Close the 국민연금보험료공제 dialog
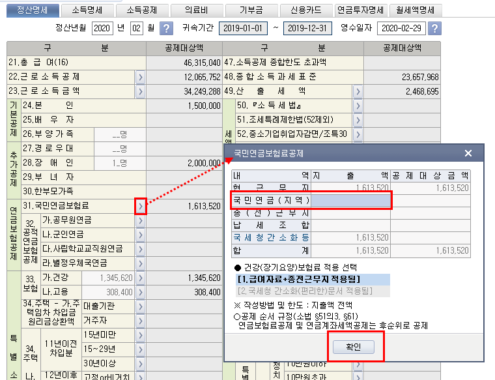495x380 pixels. pos(468,153)
